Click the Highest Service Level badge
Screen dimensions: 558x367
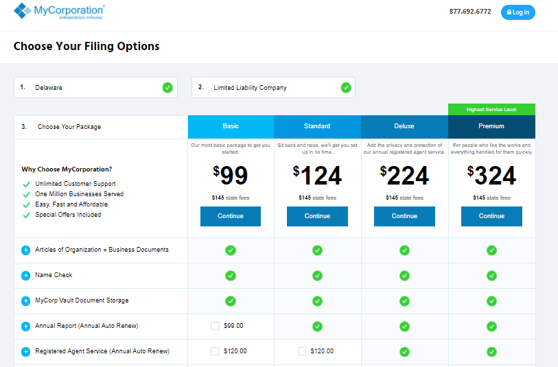[x=492, y=110]
